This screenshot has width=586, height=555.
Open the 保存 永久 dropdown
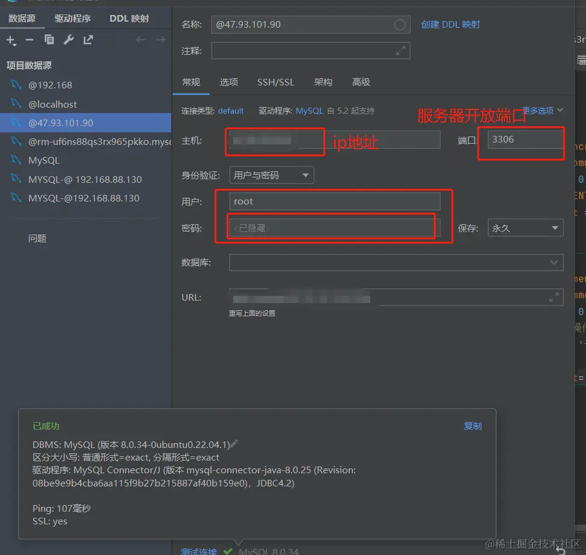coord(525,228)
